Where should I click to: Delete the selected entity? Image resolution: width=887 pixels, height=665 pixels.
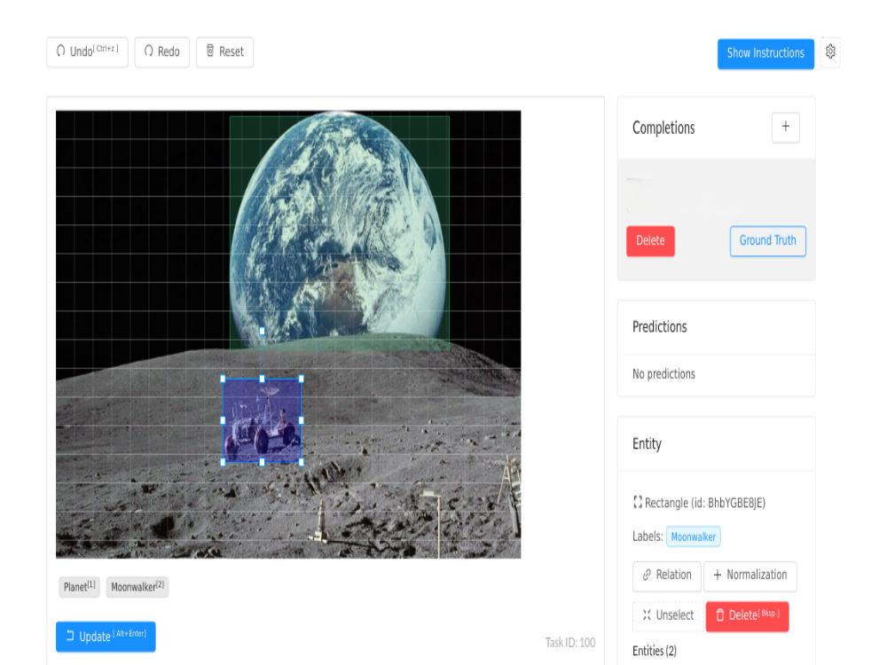(x=747, y=615)
